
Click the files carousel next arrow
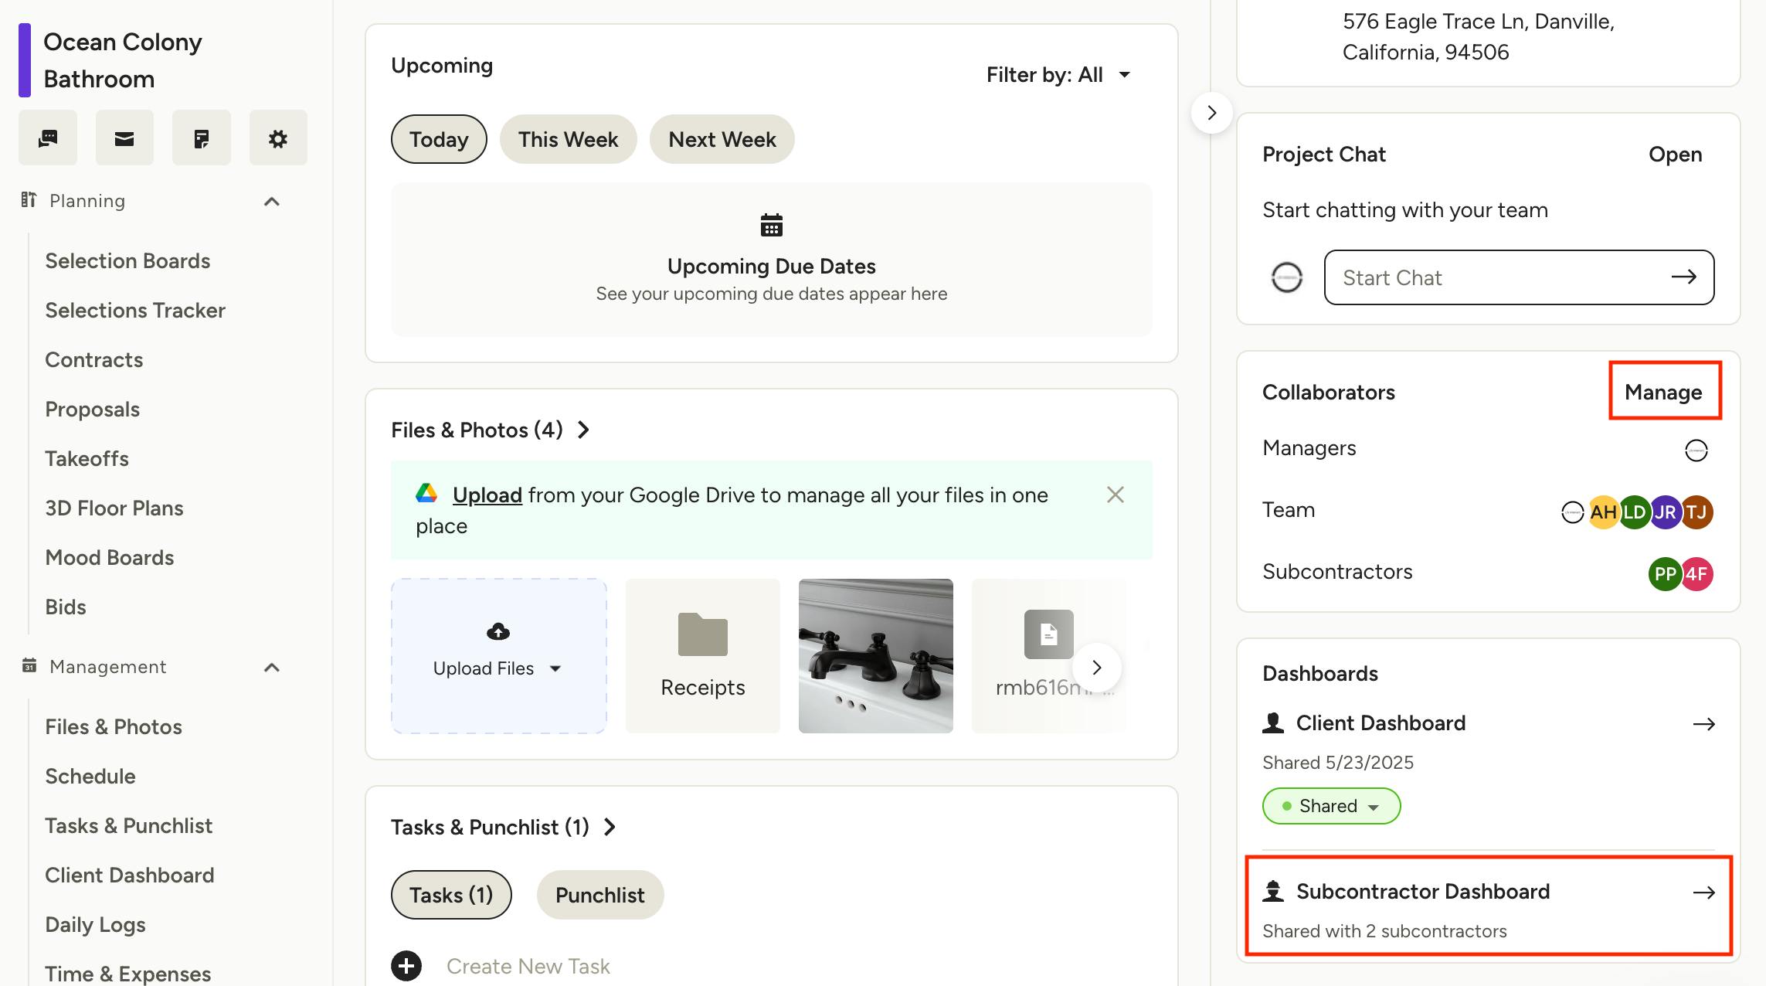tap(1096, 668)
